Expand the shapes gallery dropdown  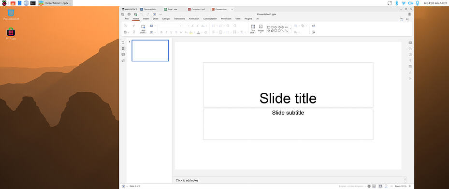click(x=290, y=29)
